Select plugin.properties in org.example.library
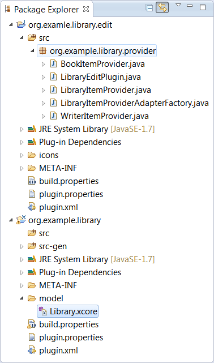Screen dimensions: 214x363 (71, 338)
